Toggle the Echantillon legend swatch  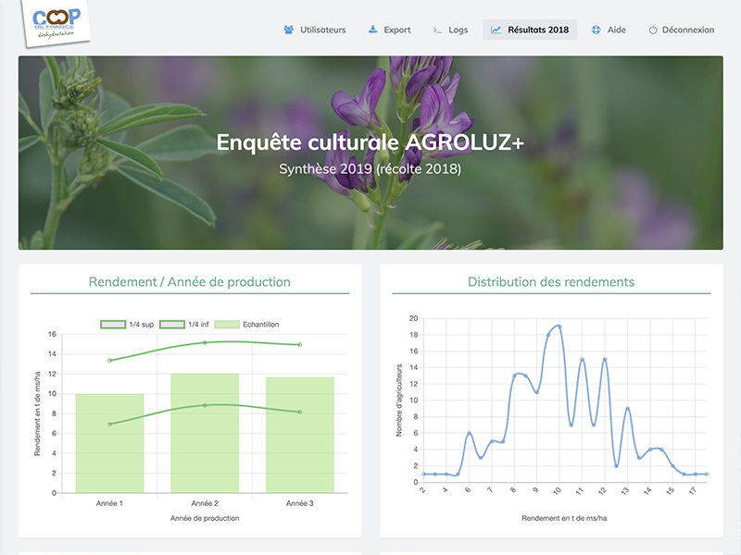click(x=227, y=325)
